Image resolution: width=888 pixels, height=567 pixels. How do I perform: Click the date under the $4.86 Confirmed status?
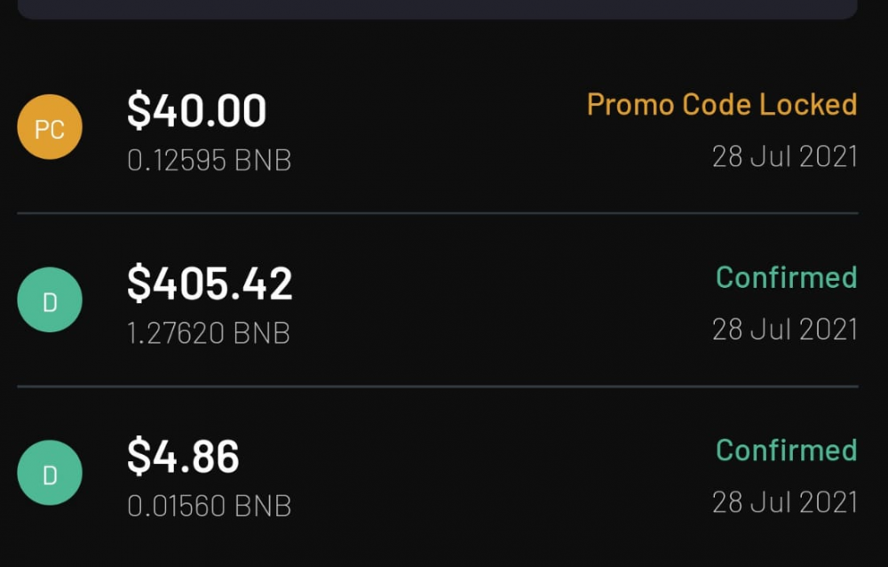tap(785, 502)
